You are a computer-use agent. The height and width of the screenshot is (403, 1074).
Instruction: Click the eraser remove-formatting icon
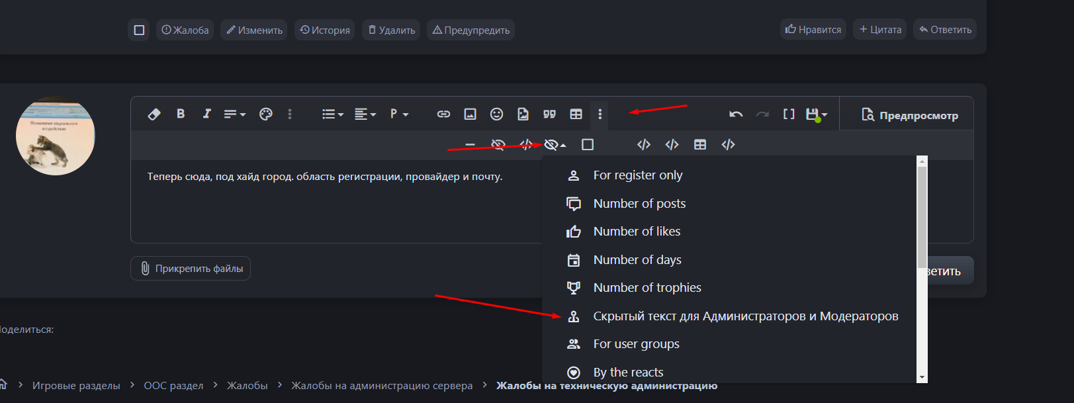(154, 114)
